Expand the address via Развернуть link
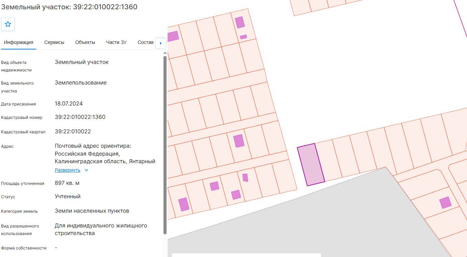 coord(67,170)
